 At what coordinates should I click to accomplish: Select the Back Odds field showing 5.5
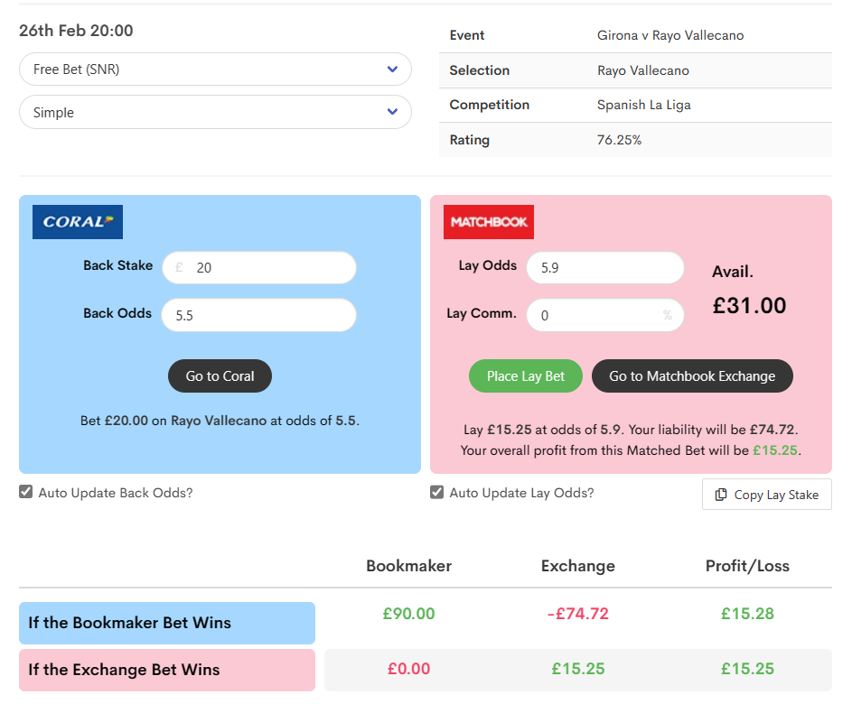[259, 316]
